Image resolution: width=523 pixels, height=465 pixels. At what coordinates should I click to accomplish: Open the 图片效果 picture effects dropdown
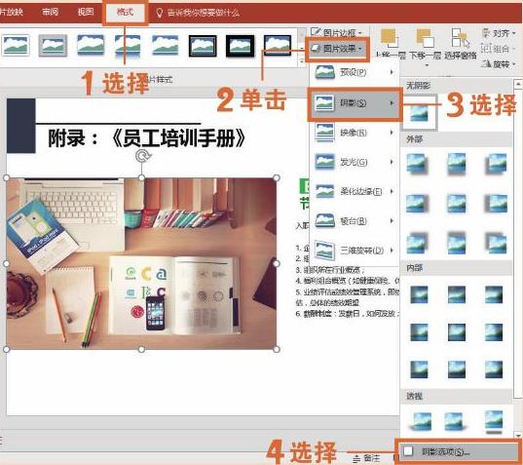pyautogui.click(x=337, y=49)
